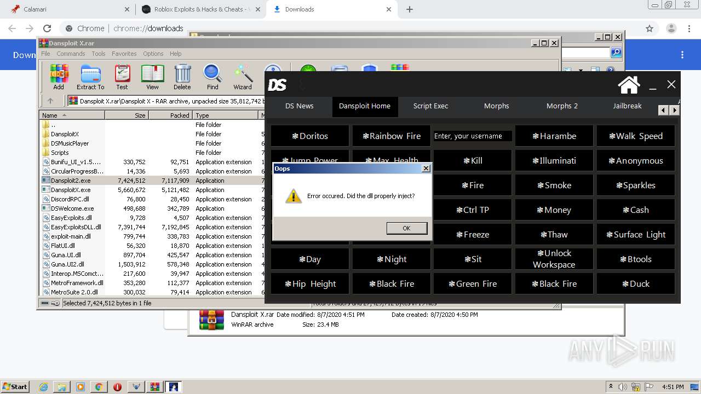Close the Oops error dialog
Image resolution: width=701 pixels, height=394 pixels.
[x=426, y=169]
